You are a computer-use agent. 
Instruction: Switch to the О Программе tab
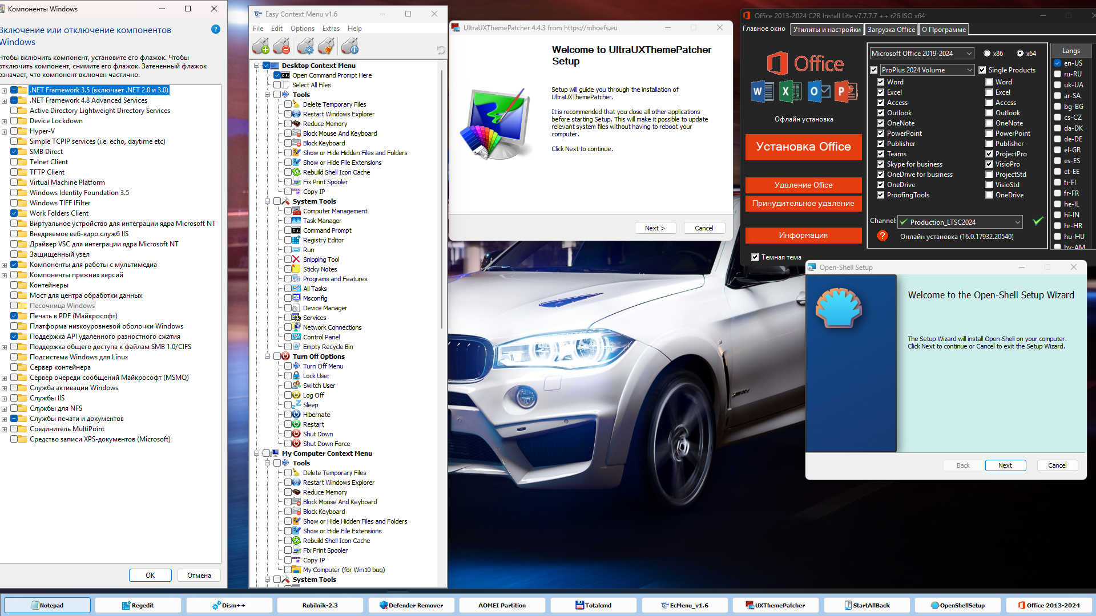(x=944, y=30)
